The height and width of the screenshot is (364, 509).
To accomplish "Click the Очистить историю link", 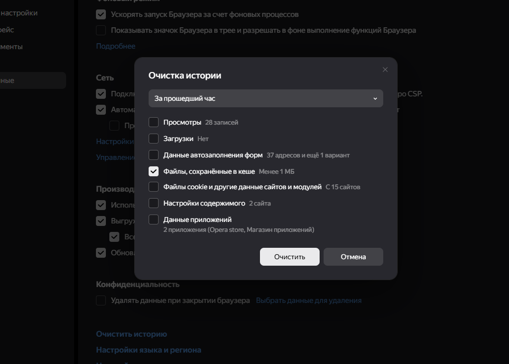I will click(x=131, y=334).
